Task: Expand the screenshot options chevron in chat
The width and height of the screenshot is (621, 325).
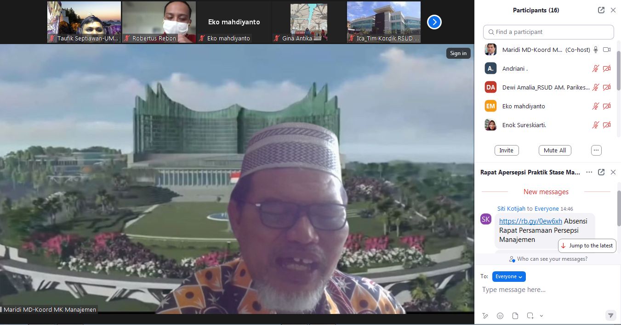Action: click(x=541, y=316)
